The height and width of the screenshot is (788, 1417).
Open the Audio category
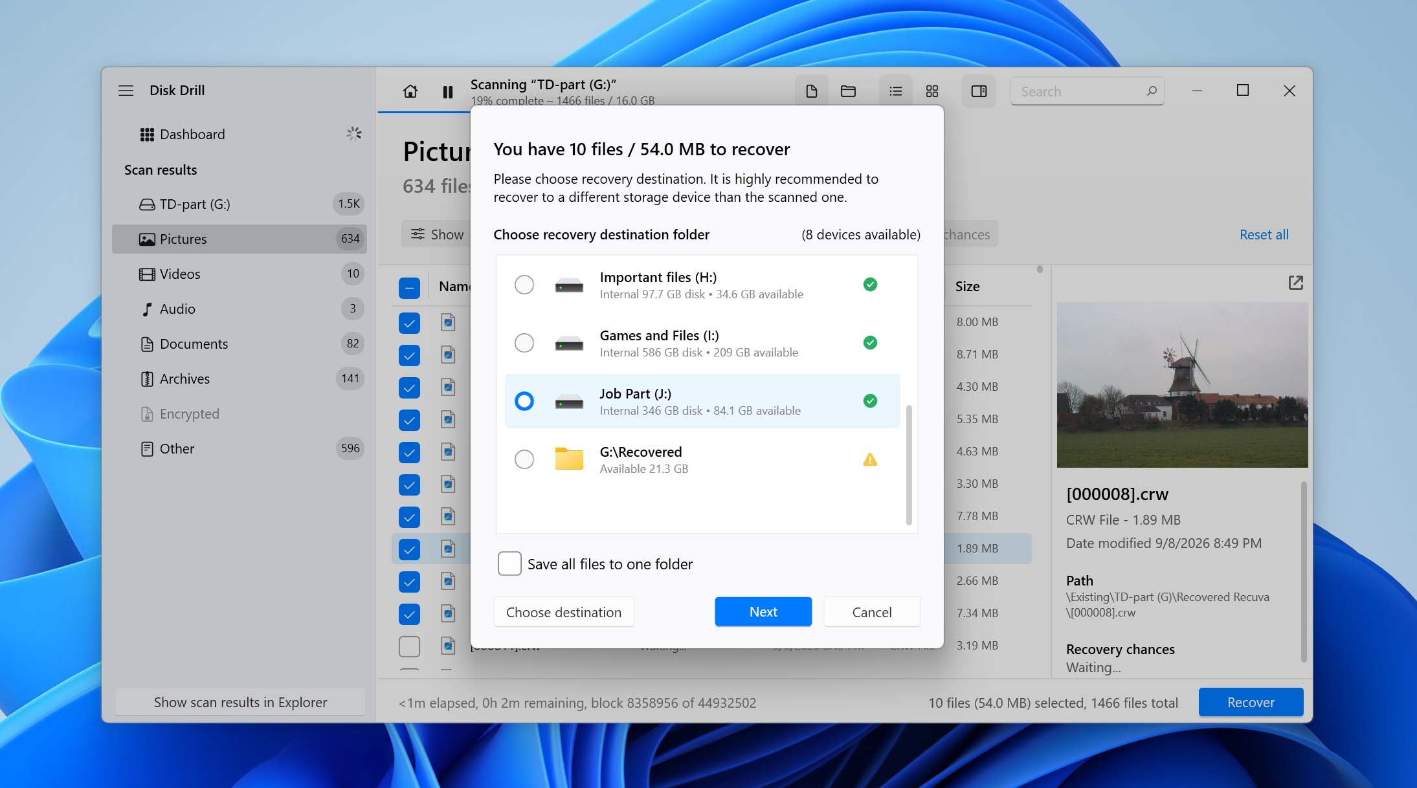(x=240, y=309)
